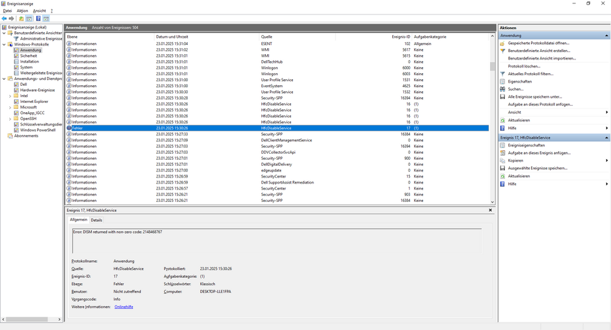Select Administrative Ereignisse view
The height and width of the screenshot is (330, 611).
(x=41, y=38)
